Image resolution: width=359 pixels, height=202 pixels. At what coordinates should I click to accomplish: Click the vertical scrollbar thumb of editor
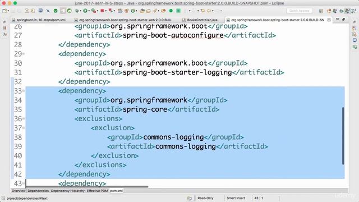click(x=343, y=136)
